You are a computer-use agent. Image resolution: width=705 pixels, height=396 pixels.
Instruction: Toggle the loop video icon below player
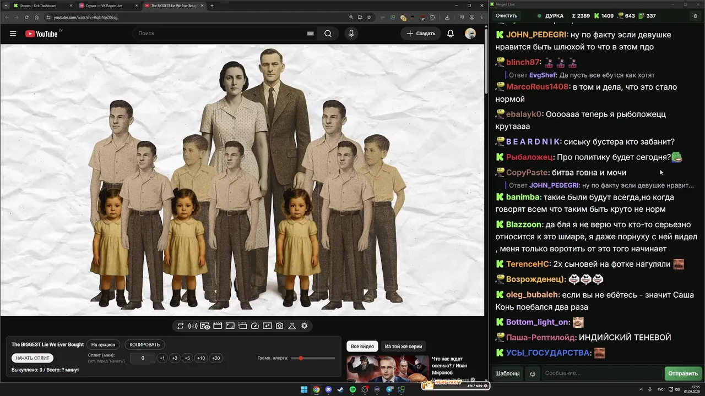(180, 326)
